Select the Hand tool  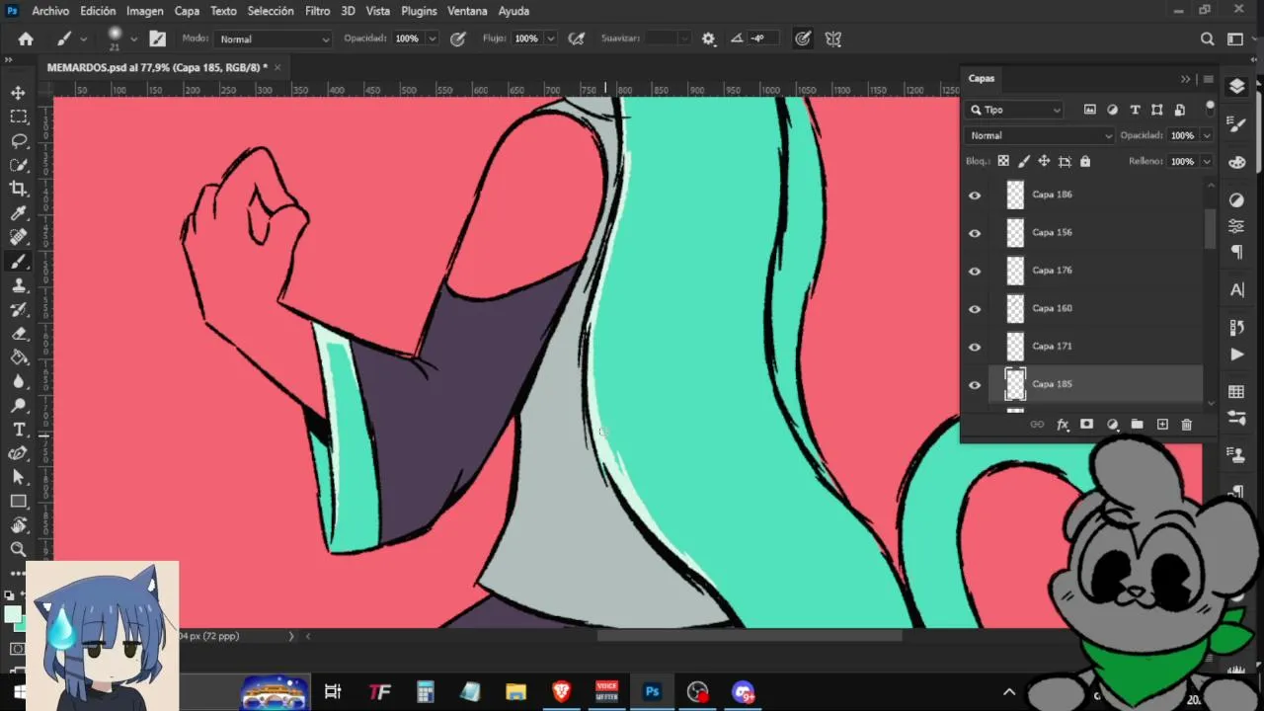coord(18,525)
